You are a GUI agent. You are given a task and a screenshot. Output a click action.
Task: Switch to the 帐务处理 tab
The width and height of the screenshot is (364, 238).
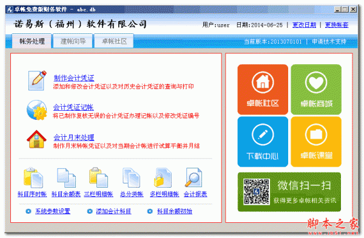coord(32,41)
